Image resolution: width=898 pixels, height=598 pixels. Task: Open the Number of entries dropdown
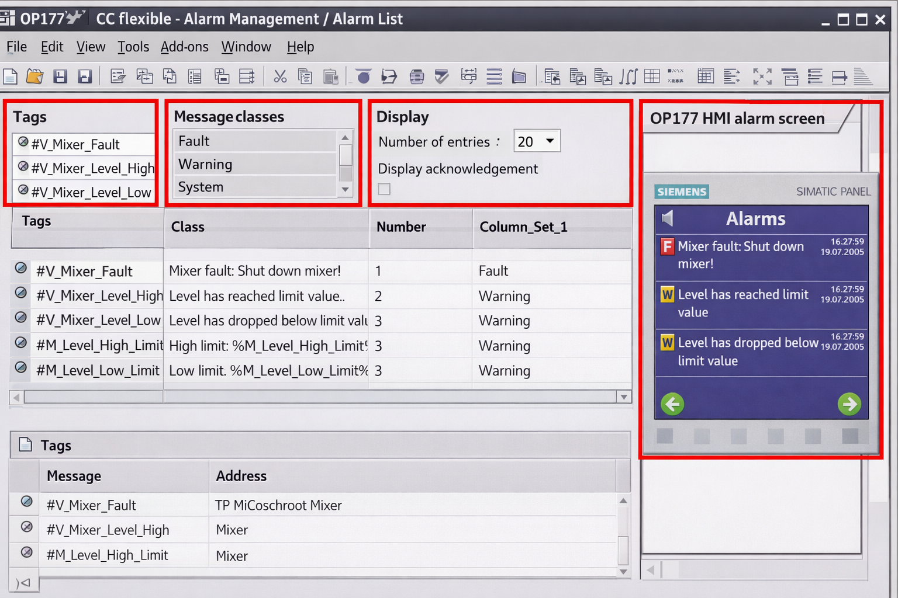549,141
